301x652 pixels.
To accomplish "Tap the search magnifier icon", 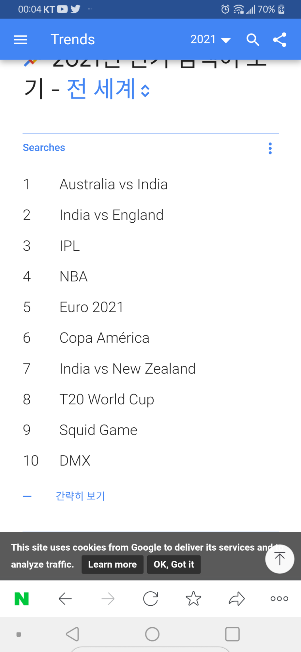I will (x=253, y=40).
